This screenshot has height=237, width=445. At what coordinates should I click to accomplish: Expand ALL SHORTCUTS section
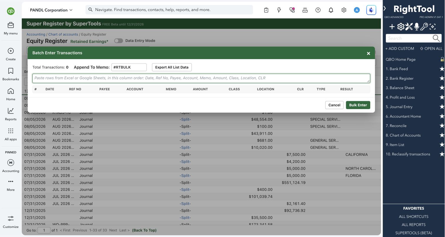tap(414, 216)
